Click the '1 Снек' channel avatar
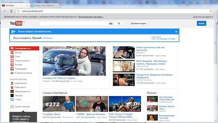 [12, 99]
